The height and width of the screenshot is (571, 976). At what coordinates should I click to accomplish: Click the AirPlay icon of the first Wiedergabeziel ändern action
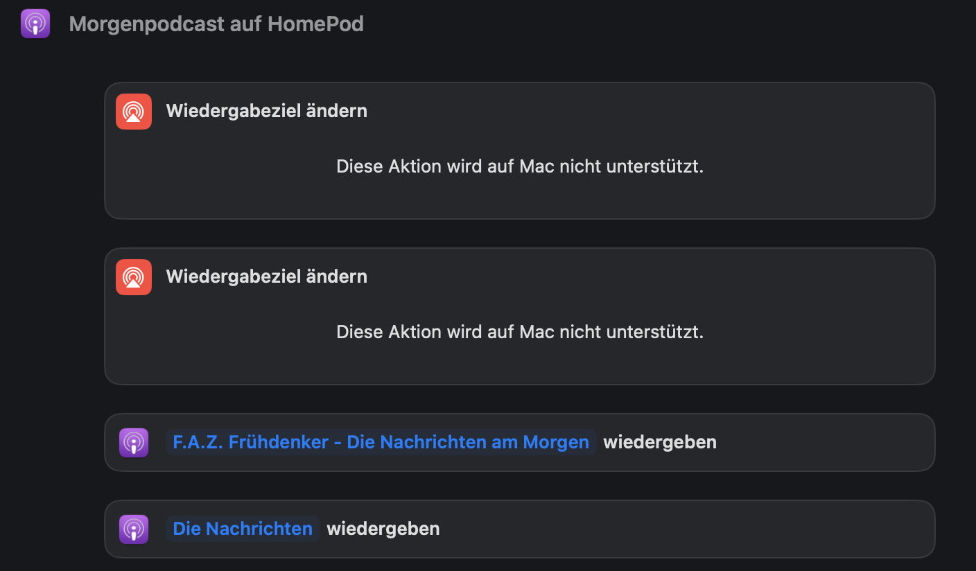(x=134, y=112)
